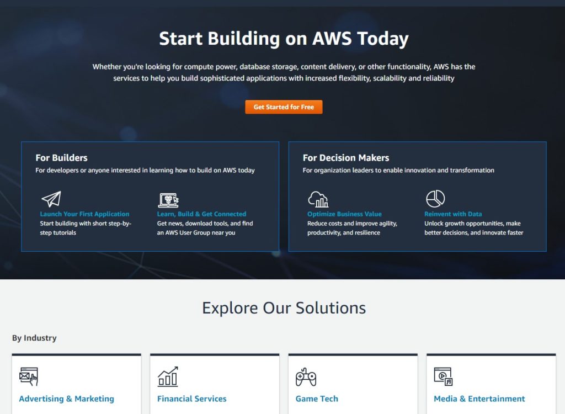Click the paper airplane launch icon

(51, 199)
